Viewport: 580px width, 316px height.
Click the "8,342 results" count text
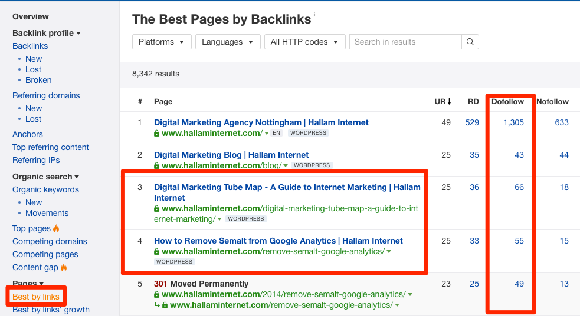click(156, 74)
